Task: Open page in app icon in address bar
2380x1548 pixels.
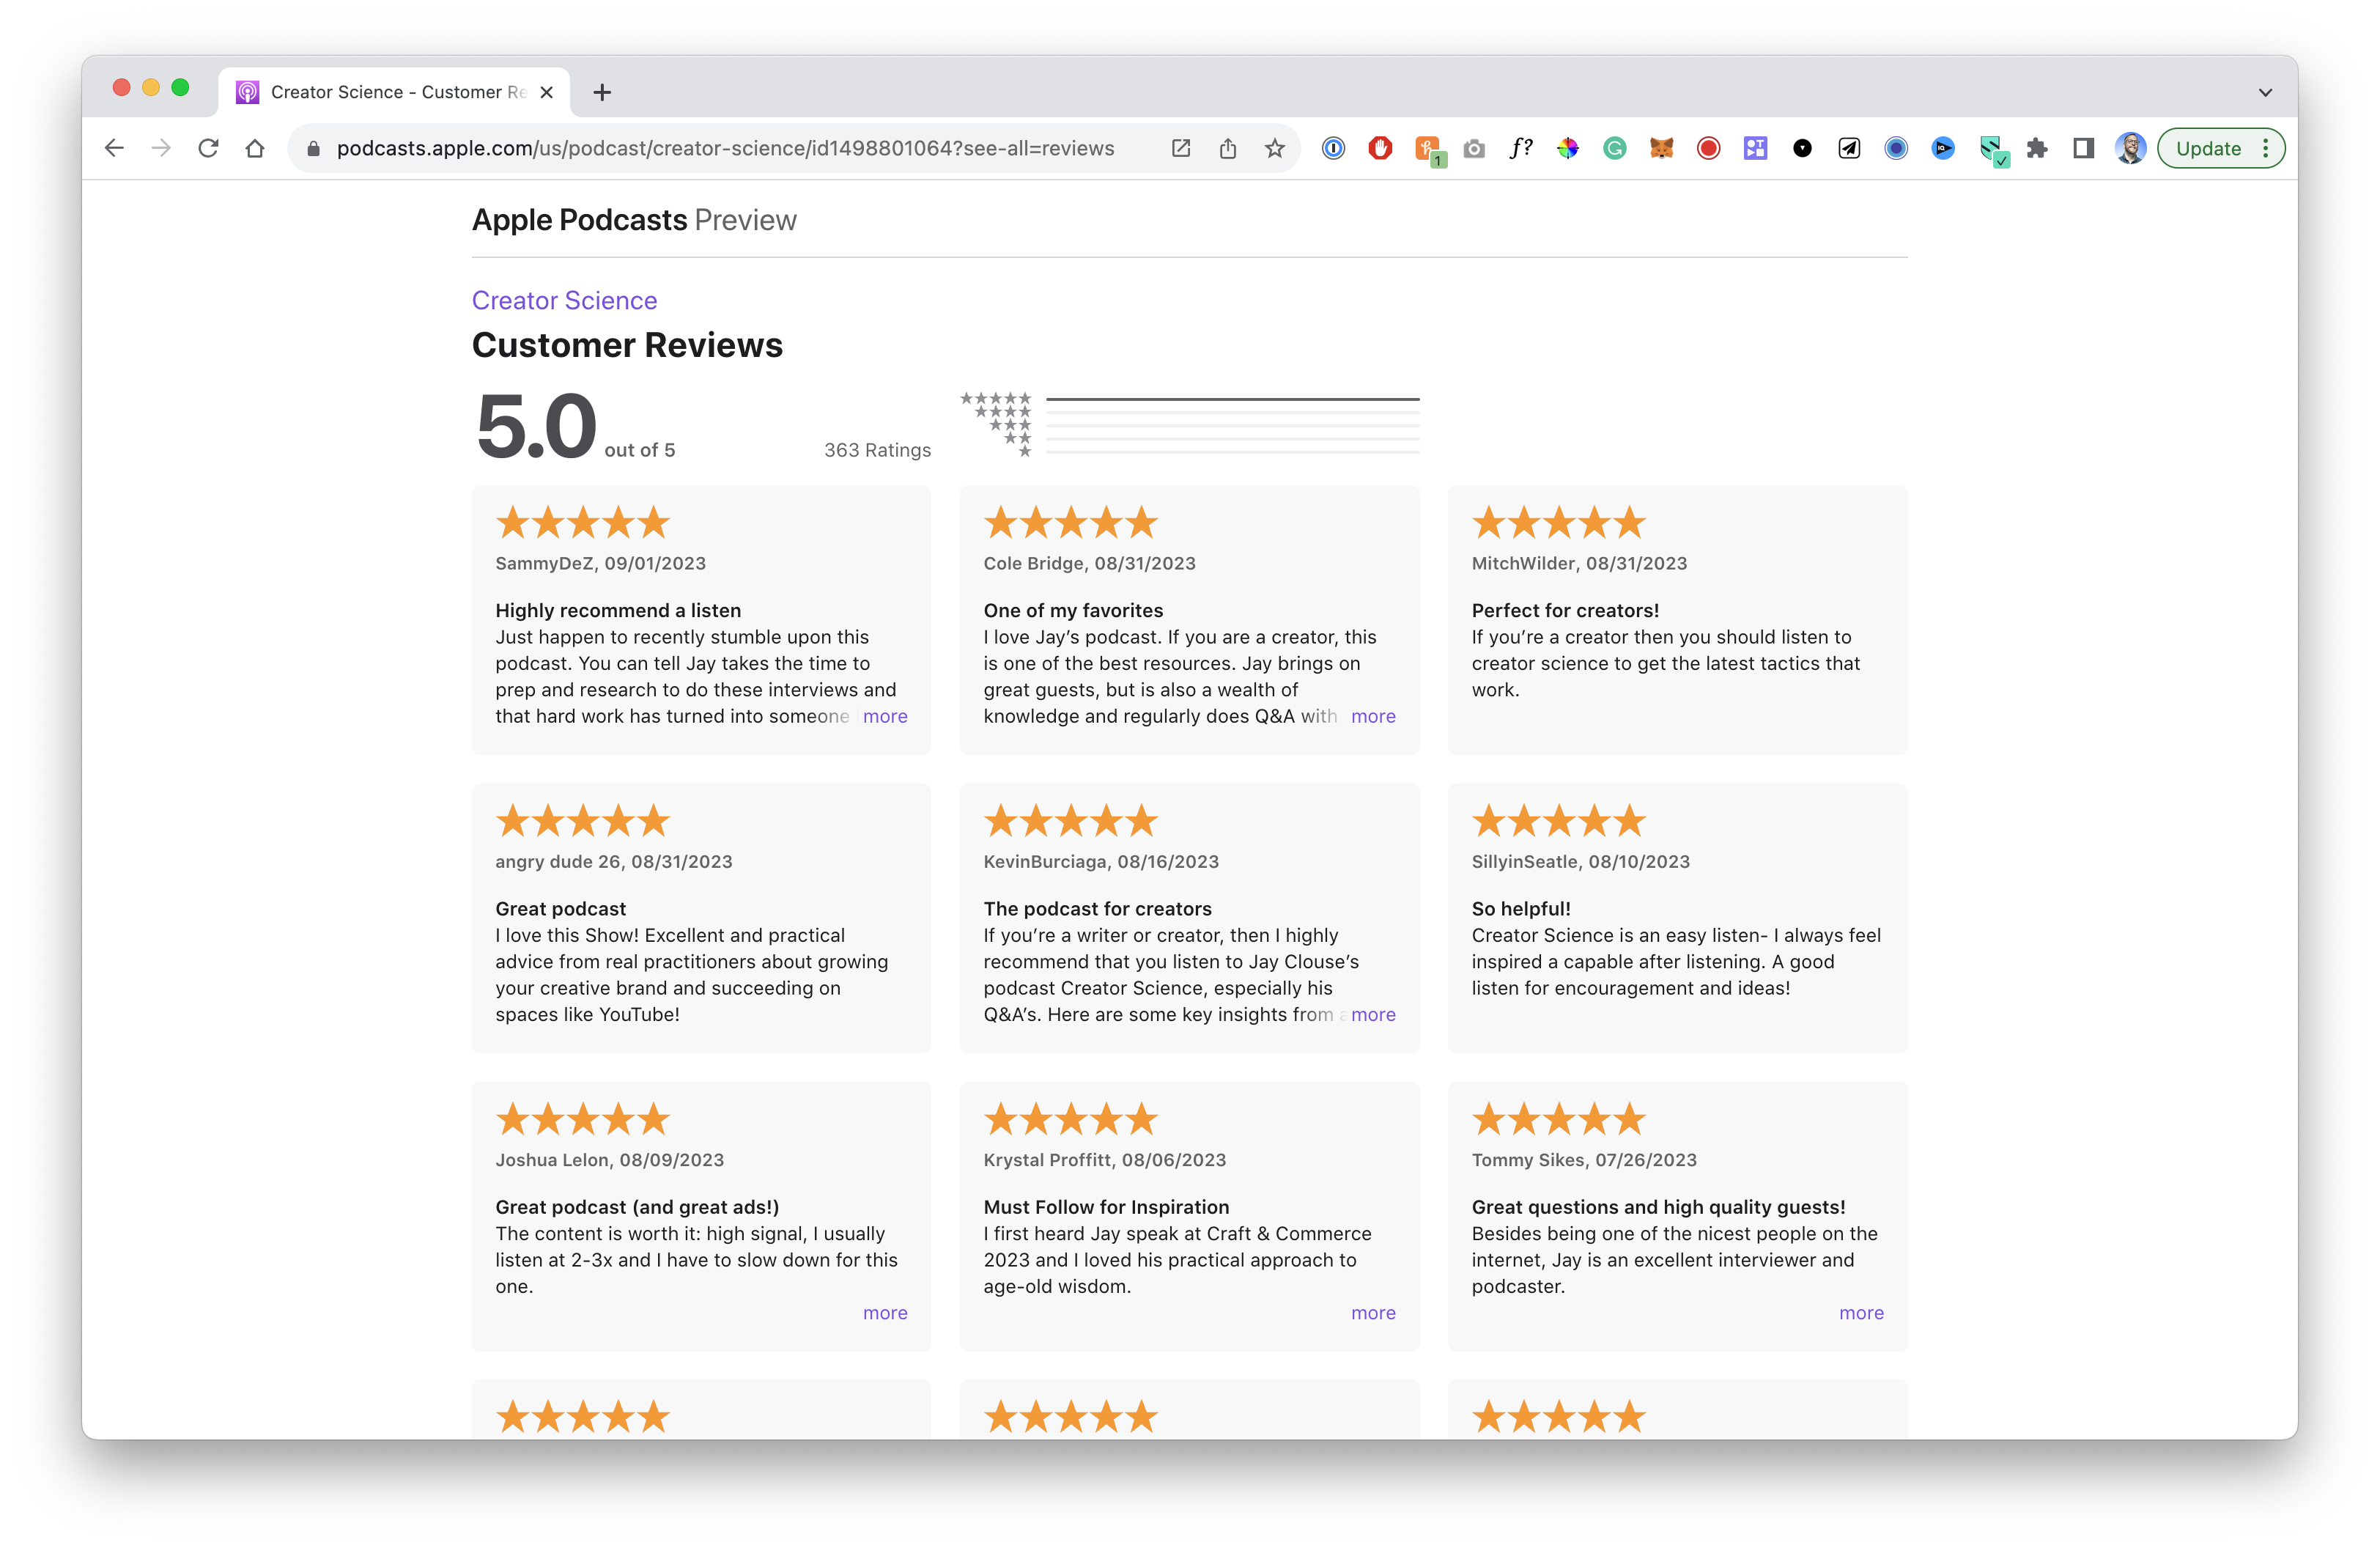Action: pyautogui.click(x=1180, y=148)
